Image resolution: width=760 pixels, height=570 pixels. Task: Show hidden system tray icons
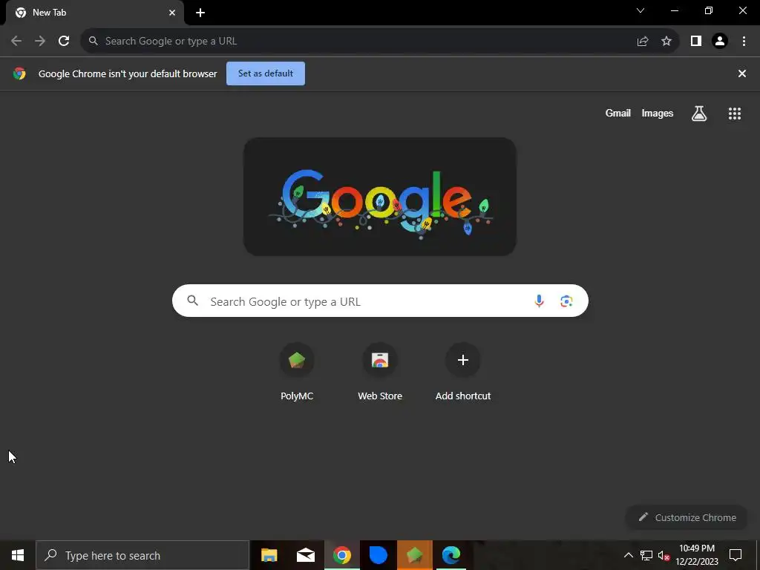click(x=628, y=555)
